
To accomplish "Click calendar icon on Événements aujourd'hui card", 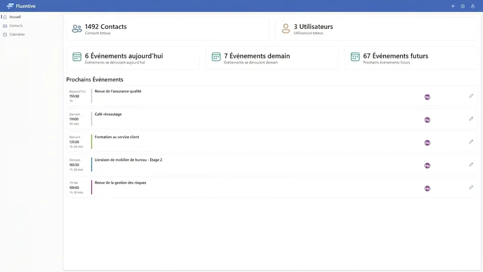I will (77, 57).
